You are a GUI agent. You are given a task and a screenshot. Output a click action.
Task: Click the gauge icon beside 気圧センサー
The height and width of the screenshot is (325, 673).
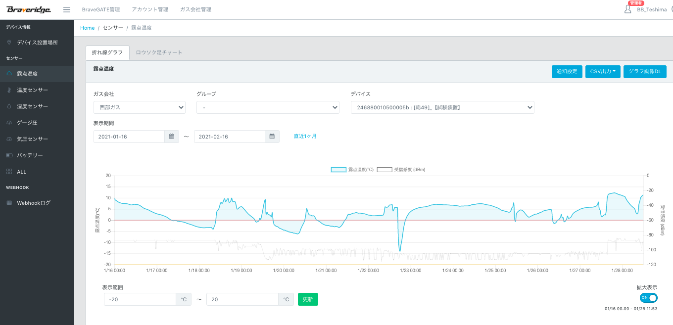(x=9, y=139)
